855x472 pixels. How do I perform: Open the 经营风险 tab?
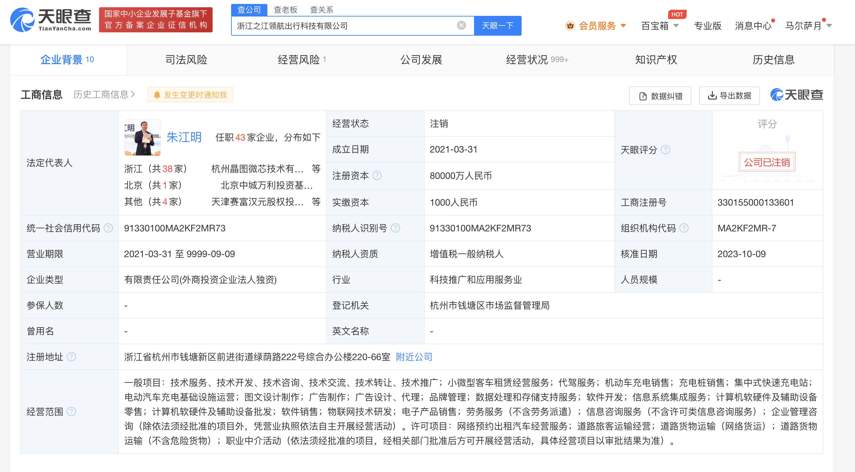point(302,60)
